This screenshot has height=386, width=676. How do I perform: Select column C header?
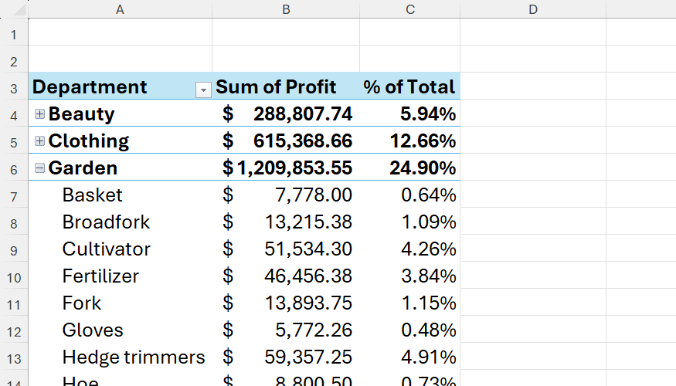(x=410, y=9)
